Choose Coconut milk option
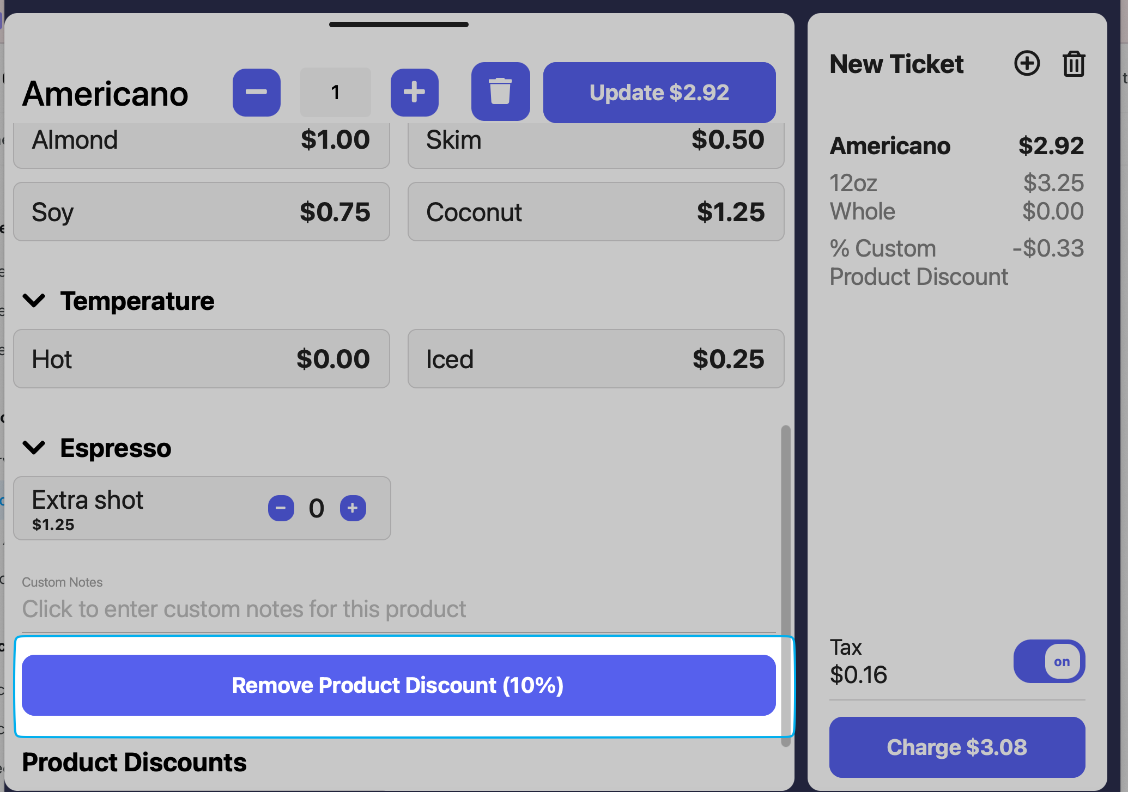 [x=596, y=212]
